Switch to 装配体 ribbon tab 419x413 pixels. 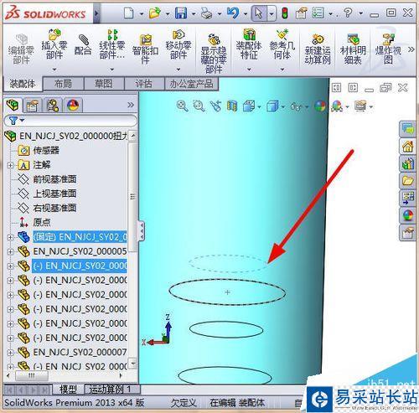23,84
